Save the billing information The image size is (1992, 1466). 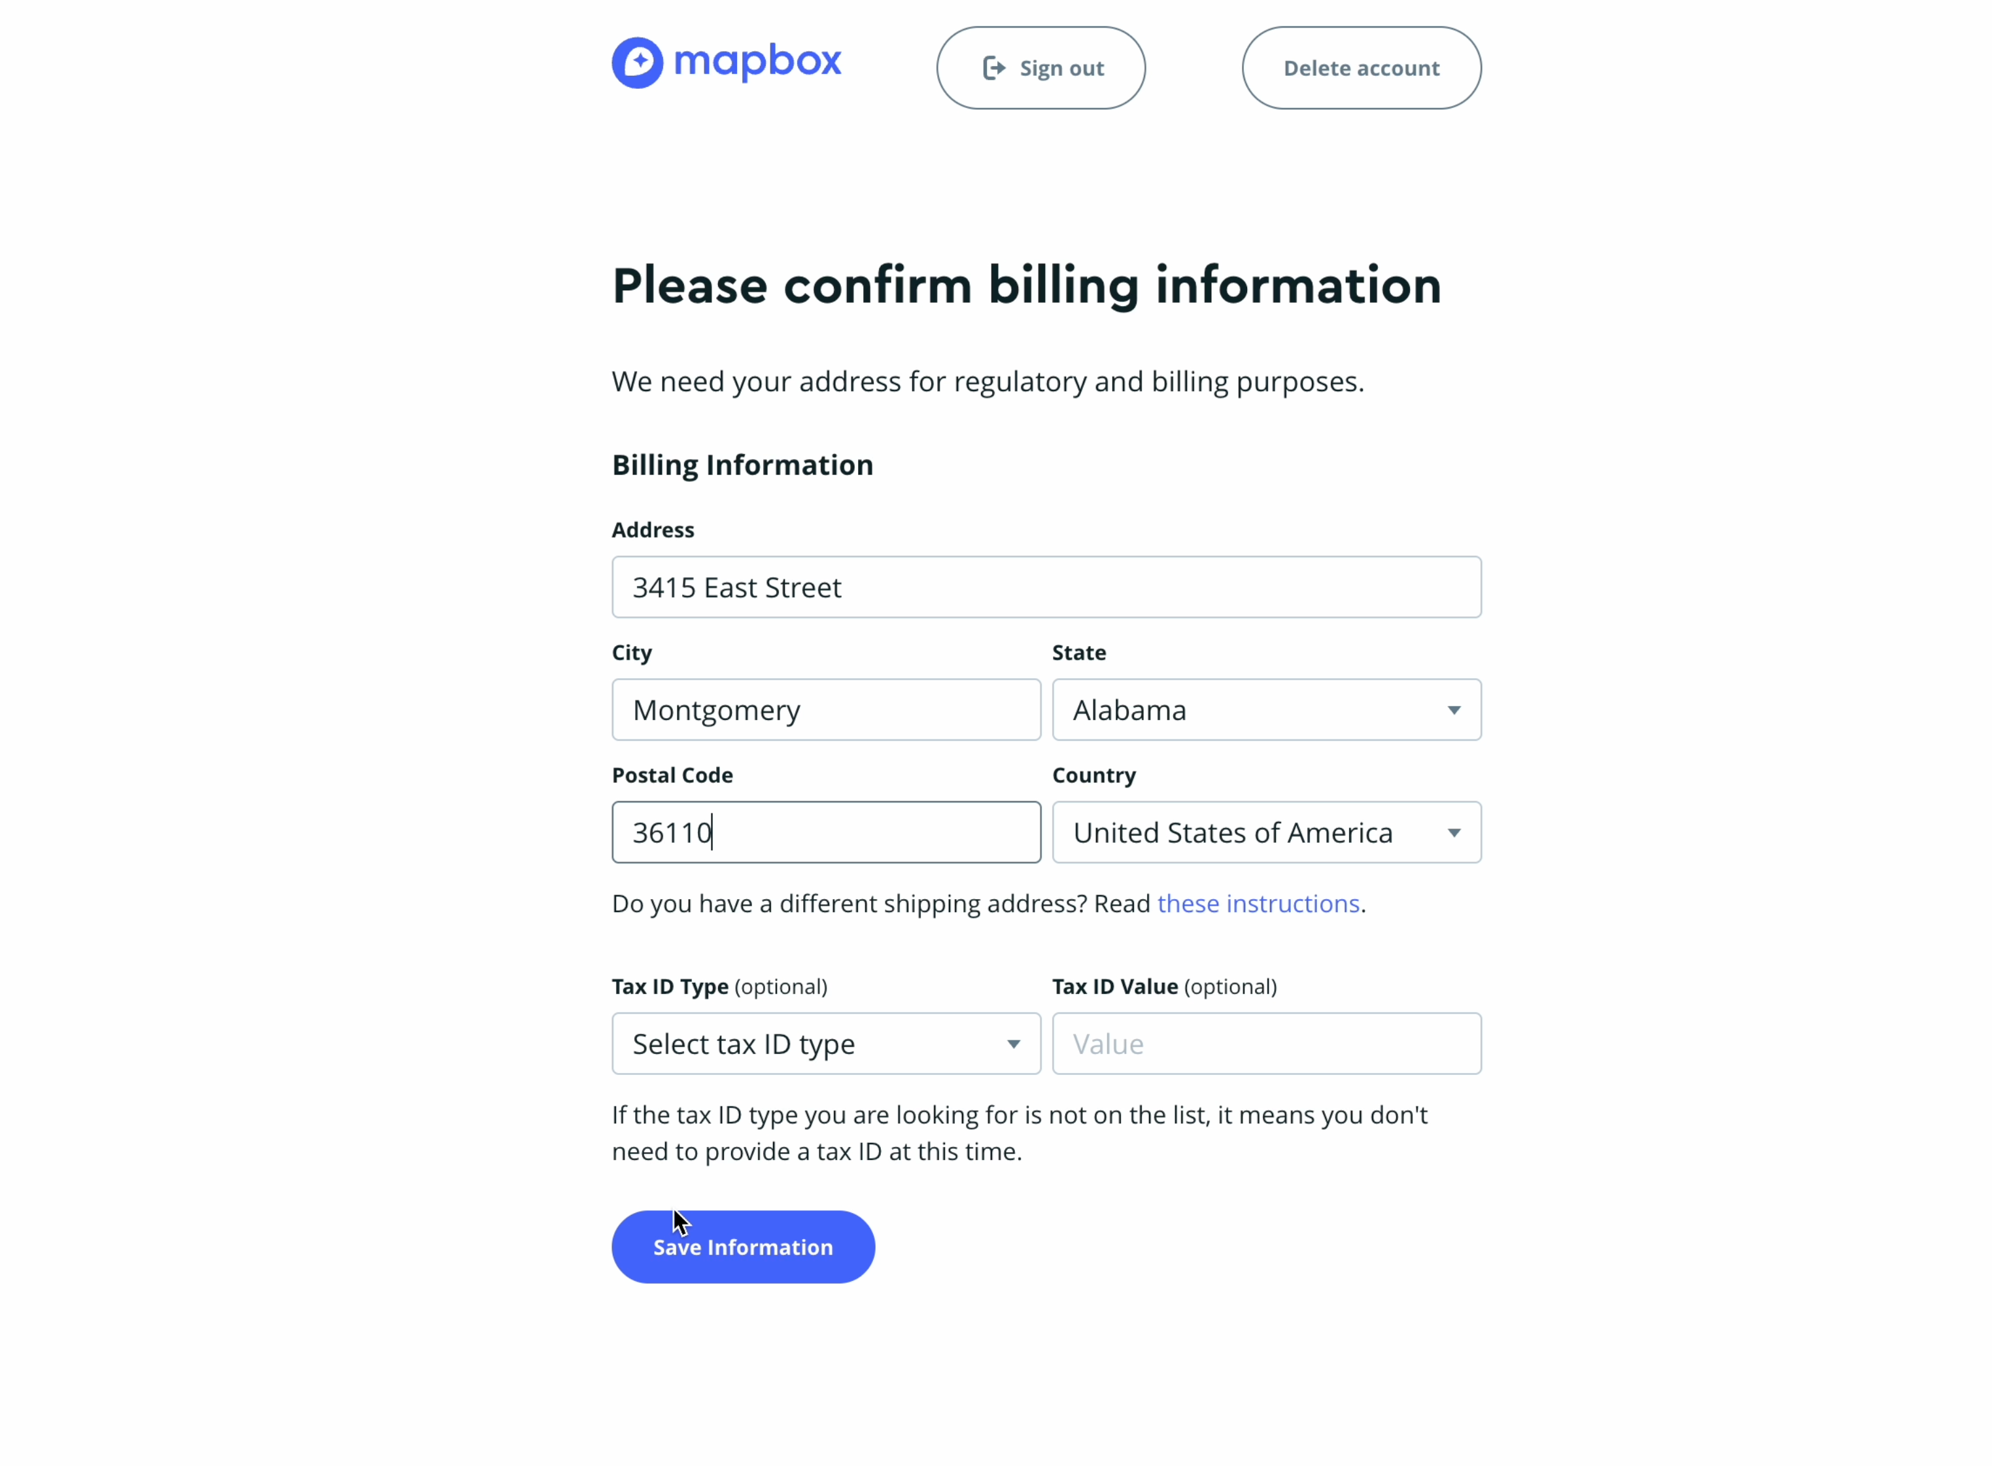point(743,1247)
